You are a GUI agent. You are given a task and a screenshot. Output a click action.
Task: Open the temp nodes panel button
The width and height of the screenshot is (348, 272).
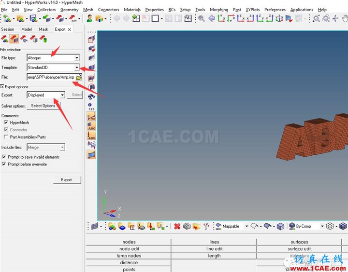(x=129, y=256)
